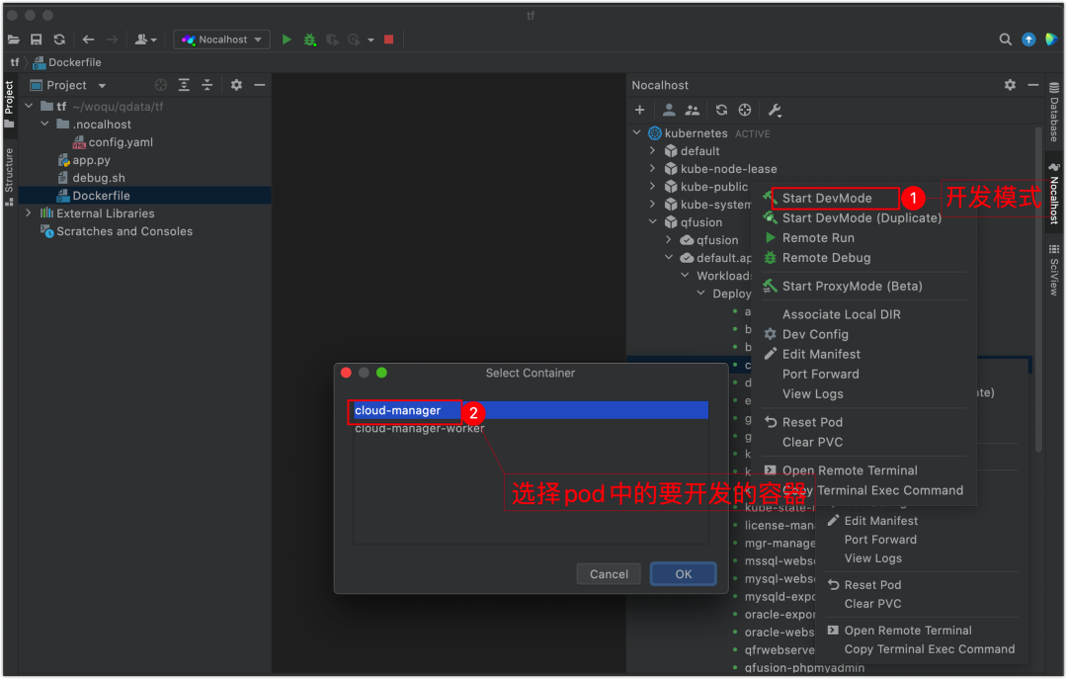Click the crosshair locate icon in the Nocalhost toolbar
This screenshot has width=1067, height=679.
pyautogui.click(x=745, y=110)
